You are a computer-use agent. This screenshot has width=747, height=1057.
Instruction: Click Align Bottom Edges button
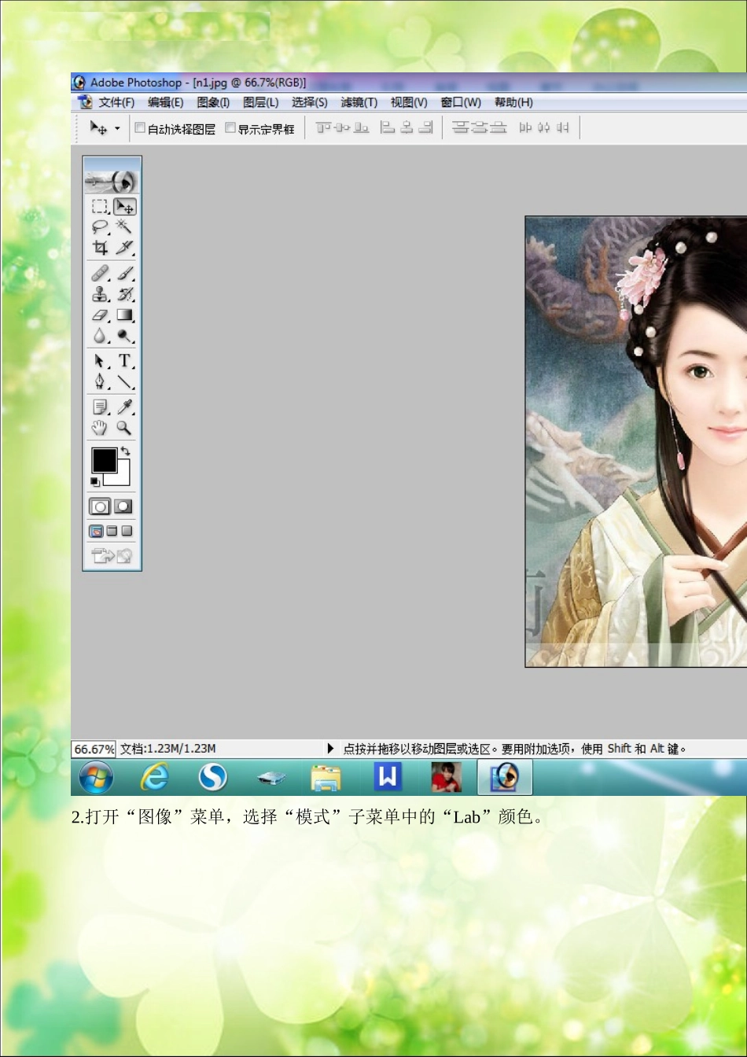click(362, 127)
